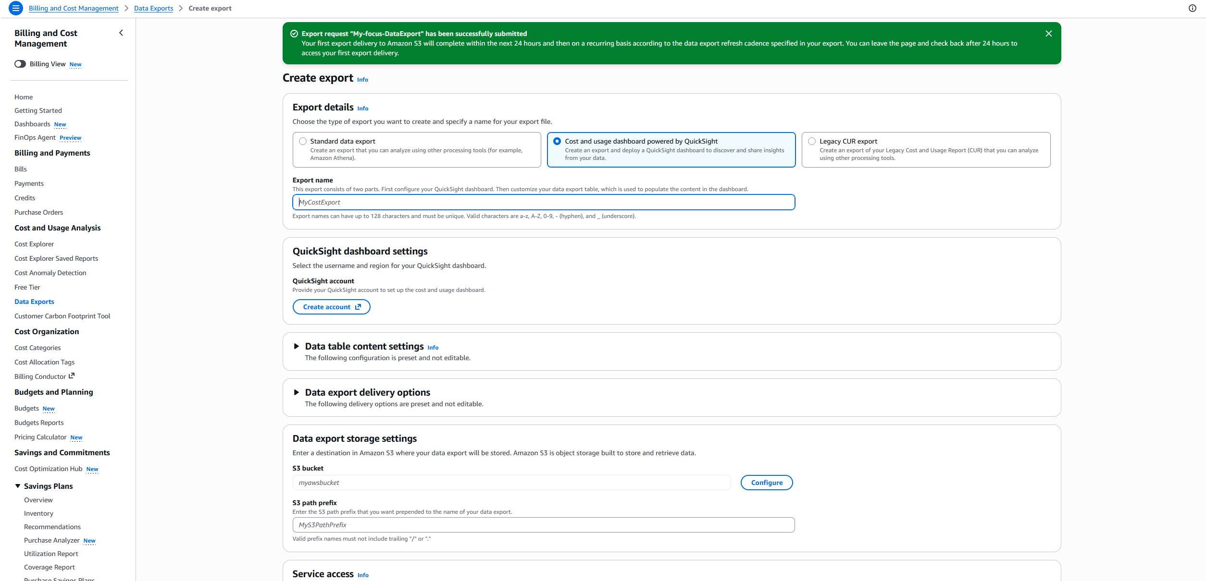This screenshot has width=1206, height=581.
Task: Select Cost and usage dashboard QuickSight option
Action: (557, 141)
